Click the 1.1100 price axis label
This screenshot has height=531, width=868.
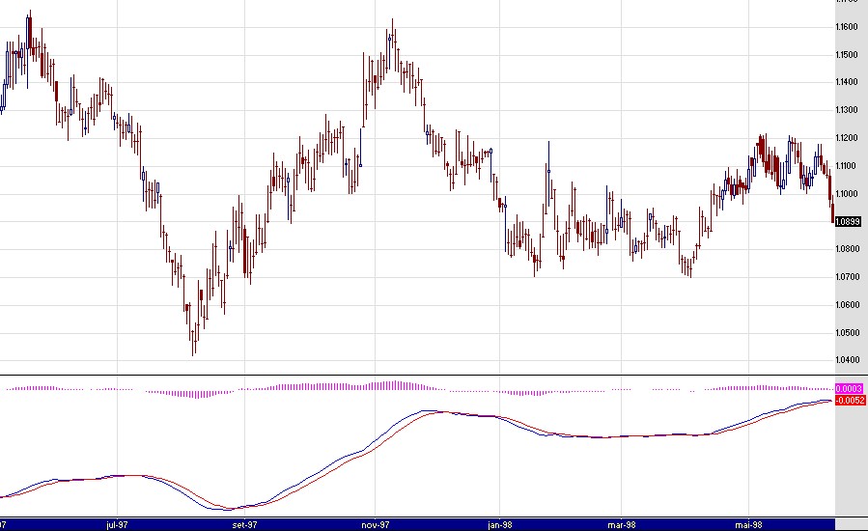(x=847, y=165)
